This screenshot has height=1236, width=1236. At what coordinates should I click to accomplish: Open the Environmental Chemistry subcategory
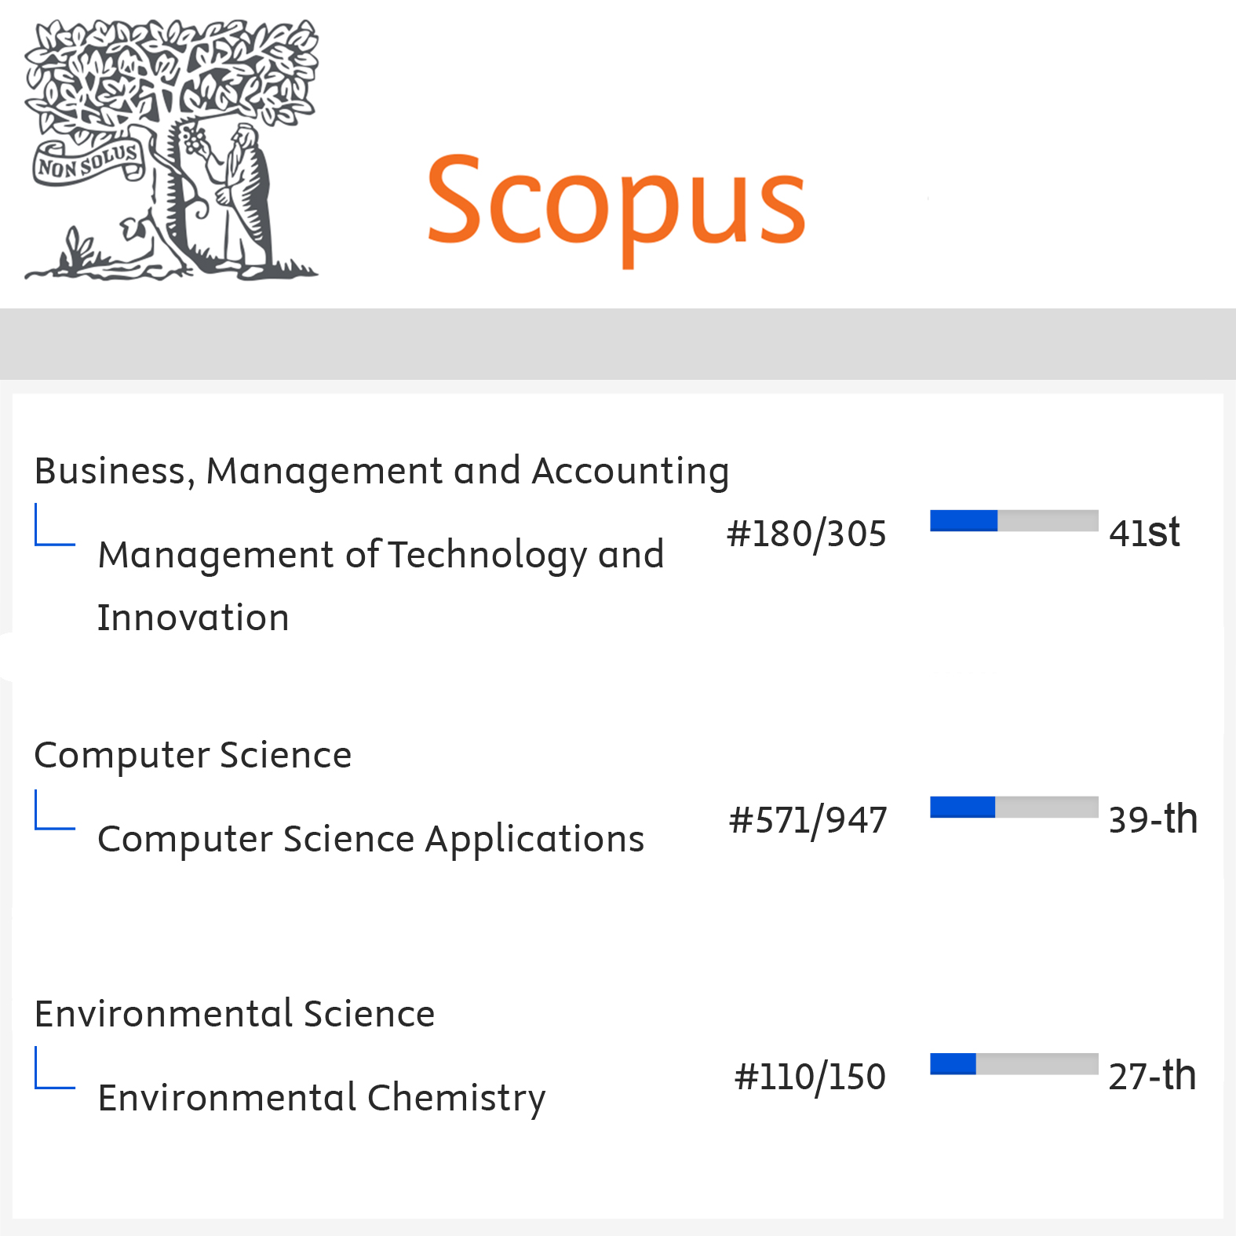pos(322,1097)
